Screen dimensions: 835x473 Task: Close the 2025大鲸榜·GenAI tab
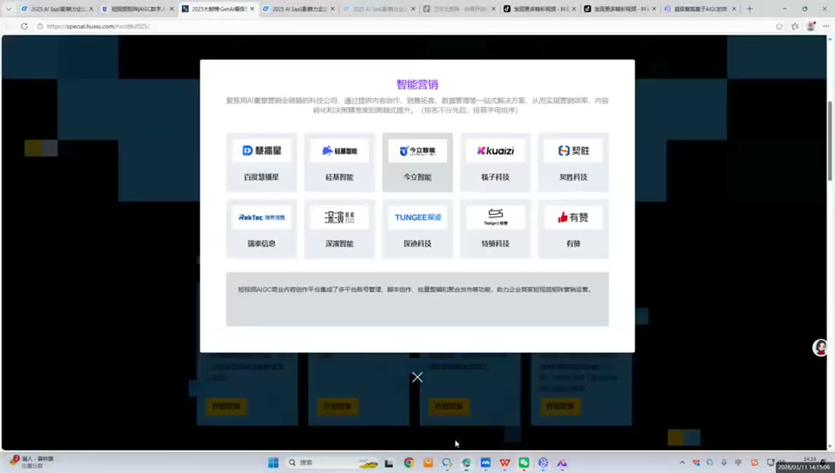[252, 9]
